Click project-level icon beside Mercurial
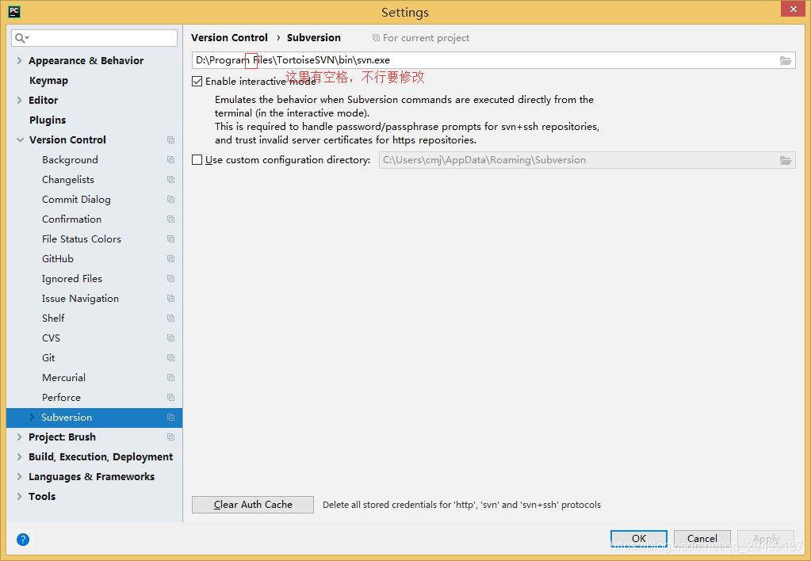 (x=170, y=378)
